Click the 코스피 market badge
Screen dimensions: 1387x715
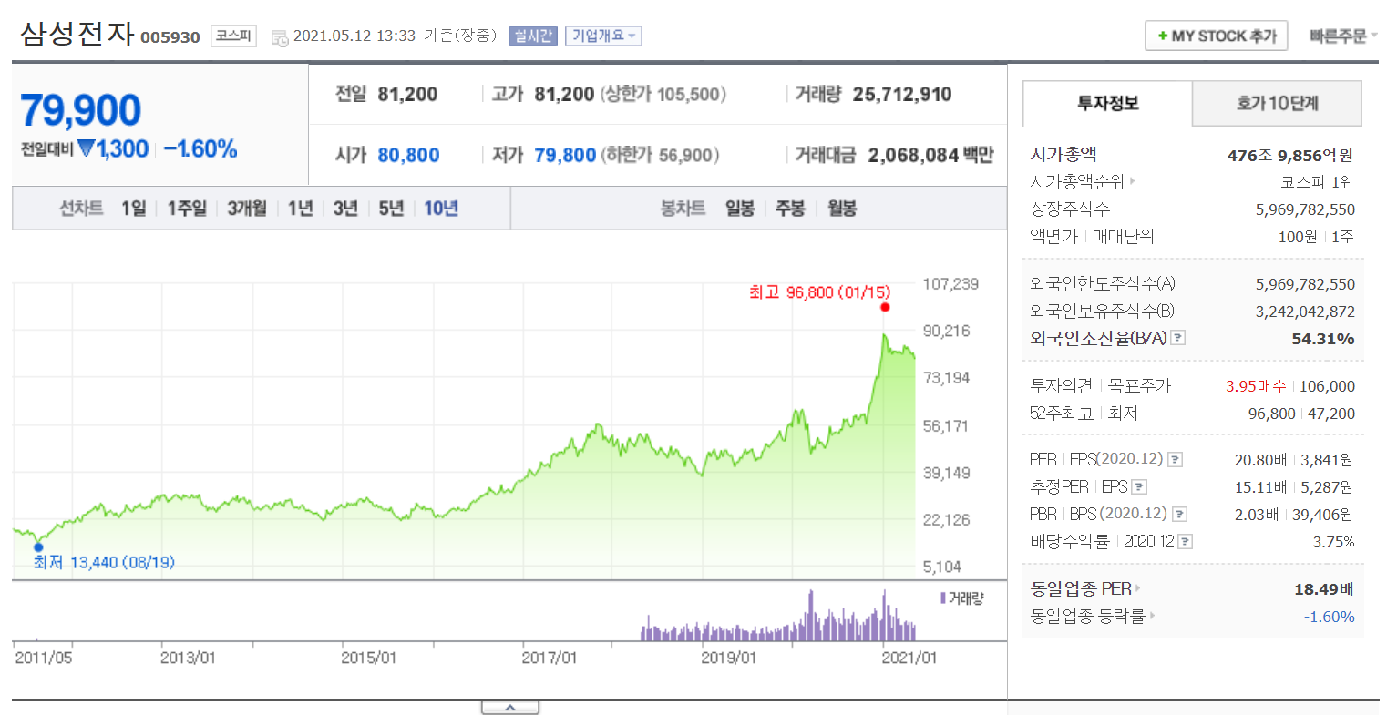coord(233,36)
